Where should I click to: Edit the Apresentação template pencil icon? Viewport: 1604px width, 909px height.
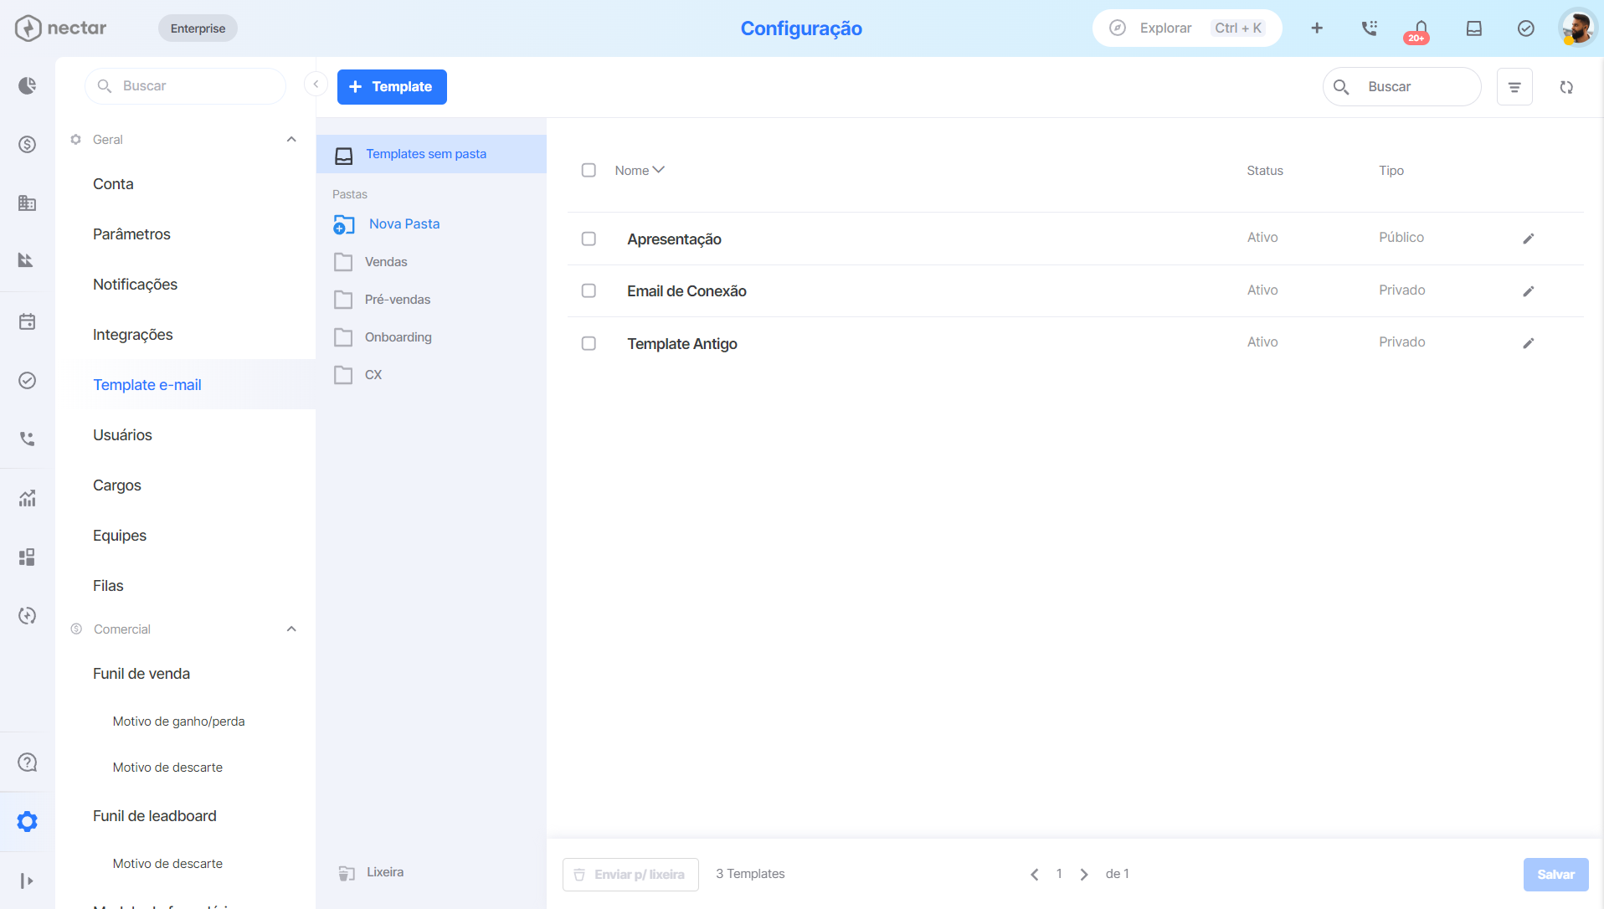[1528, 239]
